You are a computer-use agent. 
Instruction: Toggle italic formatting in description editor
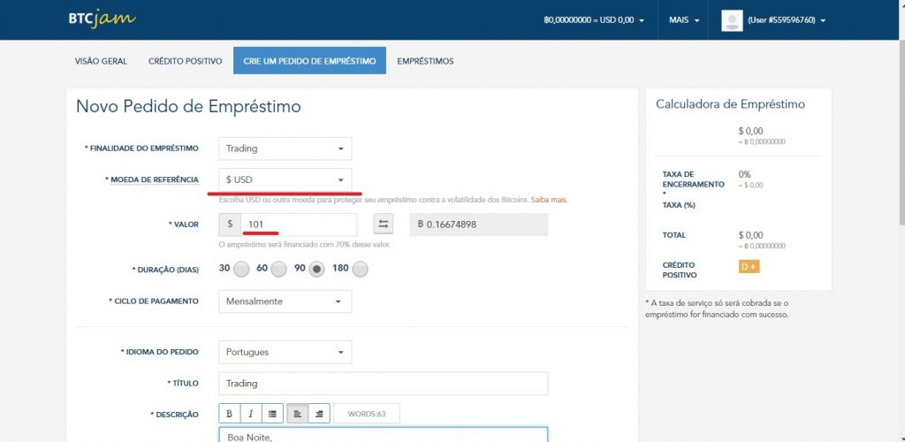[x=251, y=413]
